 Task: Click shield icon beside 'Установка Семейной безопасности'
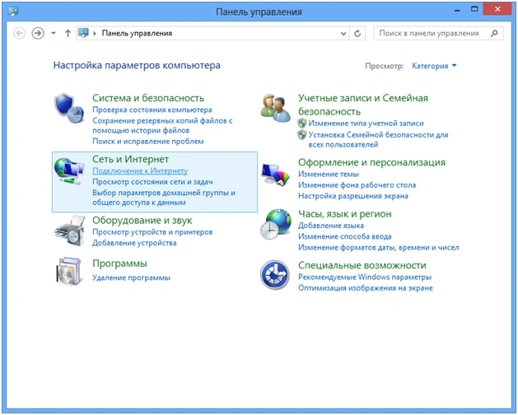pyautogui.click(x=302, y=135)
